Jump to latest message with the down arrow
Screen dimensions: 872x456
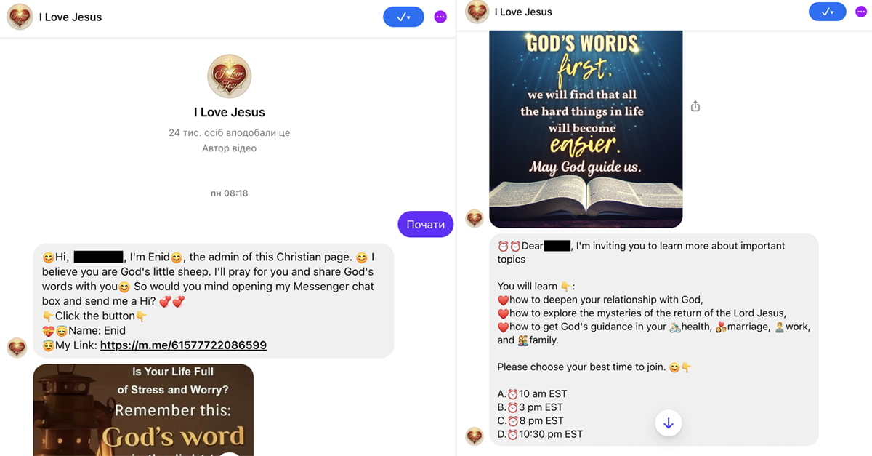point(669,423)
